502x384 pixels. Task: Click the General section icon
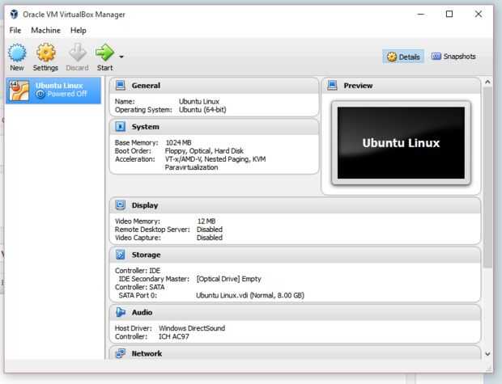pyautogui.click(x=121, y=86)
